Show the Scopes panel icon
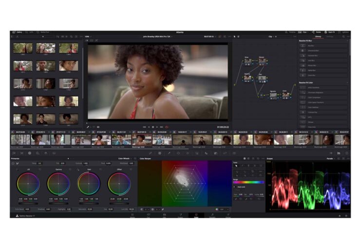The image size is (361, 237). pyautogui.click(x=339, y=153)
